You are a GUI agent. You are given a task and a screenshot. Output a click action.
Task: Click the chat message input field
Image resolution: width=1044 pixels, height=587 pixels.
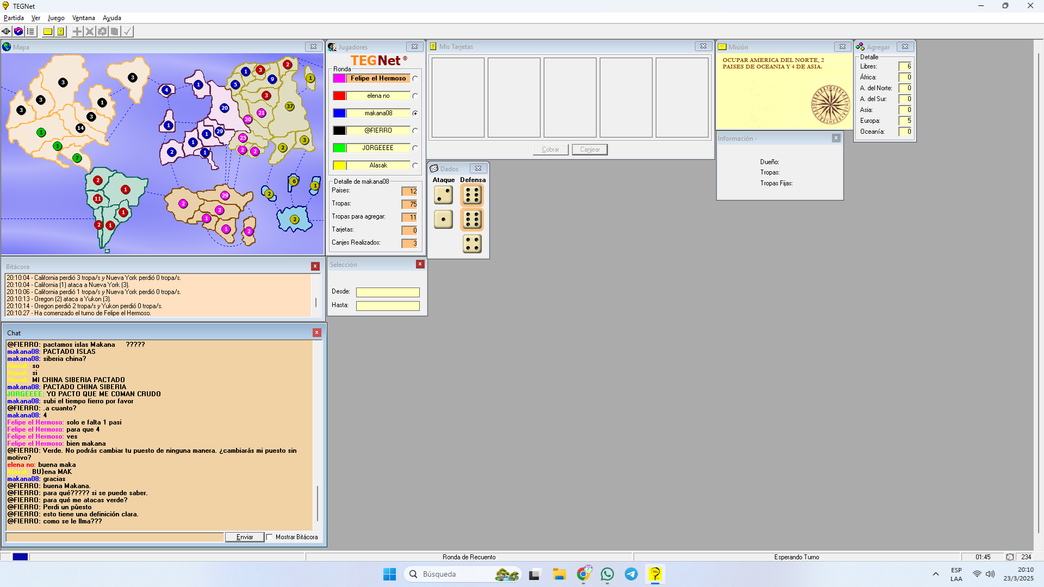click(115, 537)
